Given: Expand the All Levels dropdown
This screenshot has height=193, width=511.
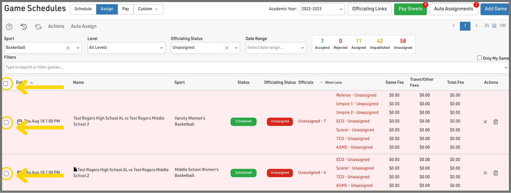Looking at the screenshot, I should point(126,48).
